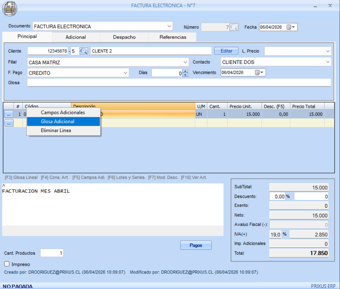Click into the Glosa text field
The height and width of the screenshot is (289, 340).
pyautogui.click(x=179, y=83)
